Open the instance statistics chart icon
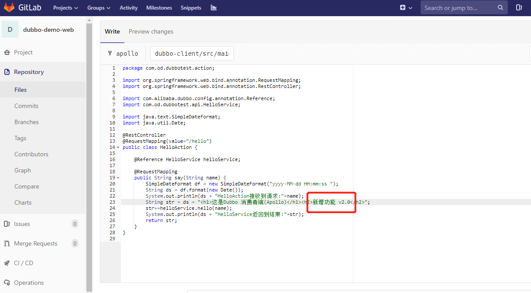The image size is (531, 293). point(213,8)
